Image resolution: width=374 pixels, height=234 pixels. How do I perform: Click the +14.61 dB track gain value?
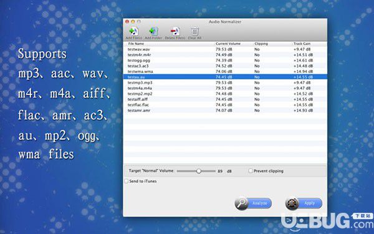303,60
